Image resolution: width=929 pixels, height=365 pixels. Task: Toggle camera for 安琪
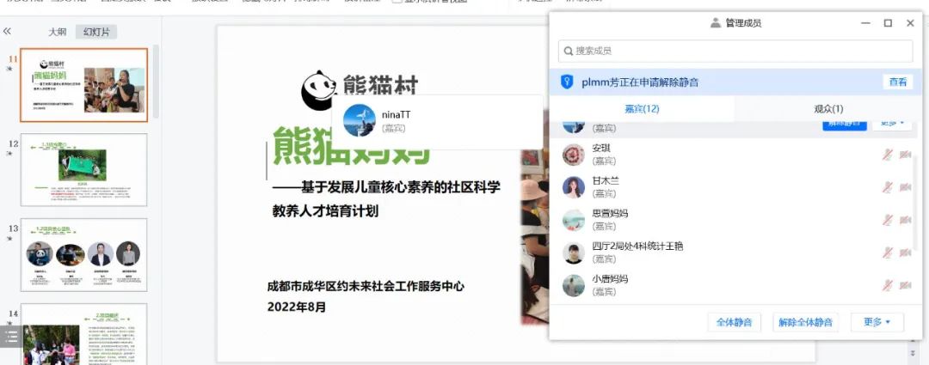point(905,155)
